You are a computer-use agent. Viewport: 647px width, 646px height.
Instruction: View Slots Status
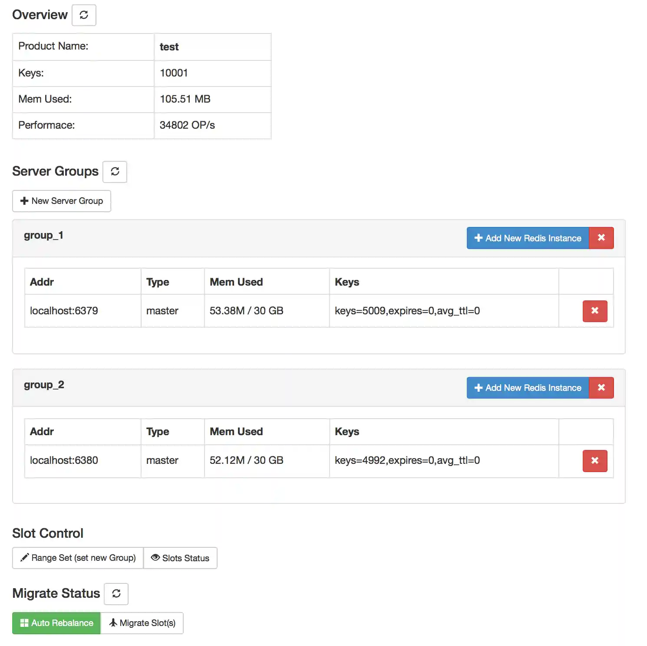coord(180,558)
